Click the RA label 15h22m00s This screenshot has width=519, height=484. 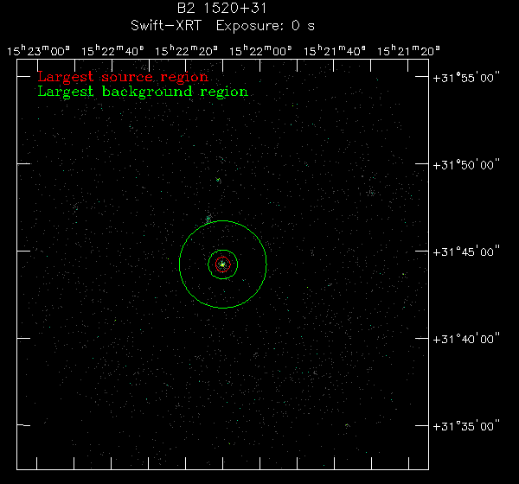point(260,51)
